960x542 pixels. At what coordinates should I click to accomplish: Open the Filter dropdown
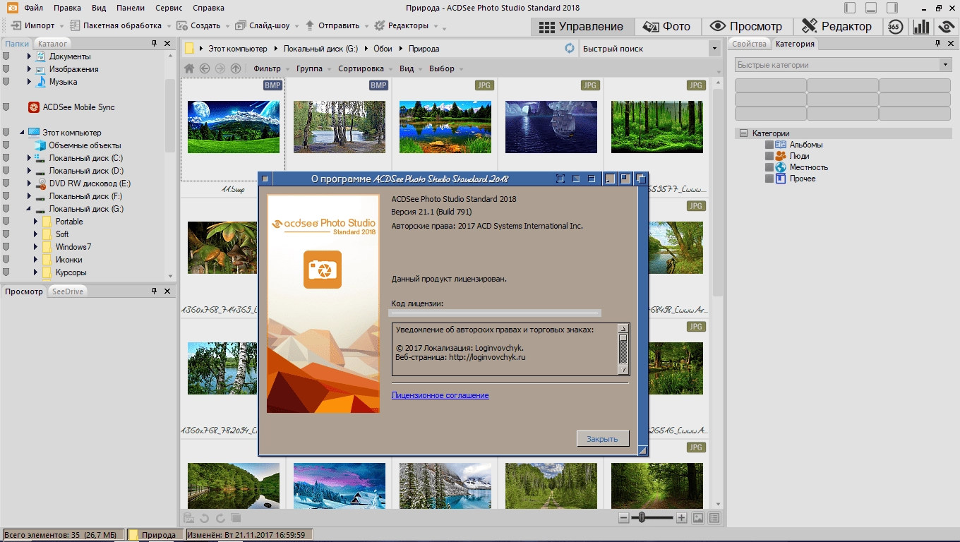(x=272, y=68)
